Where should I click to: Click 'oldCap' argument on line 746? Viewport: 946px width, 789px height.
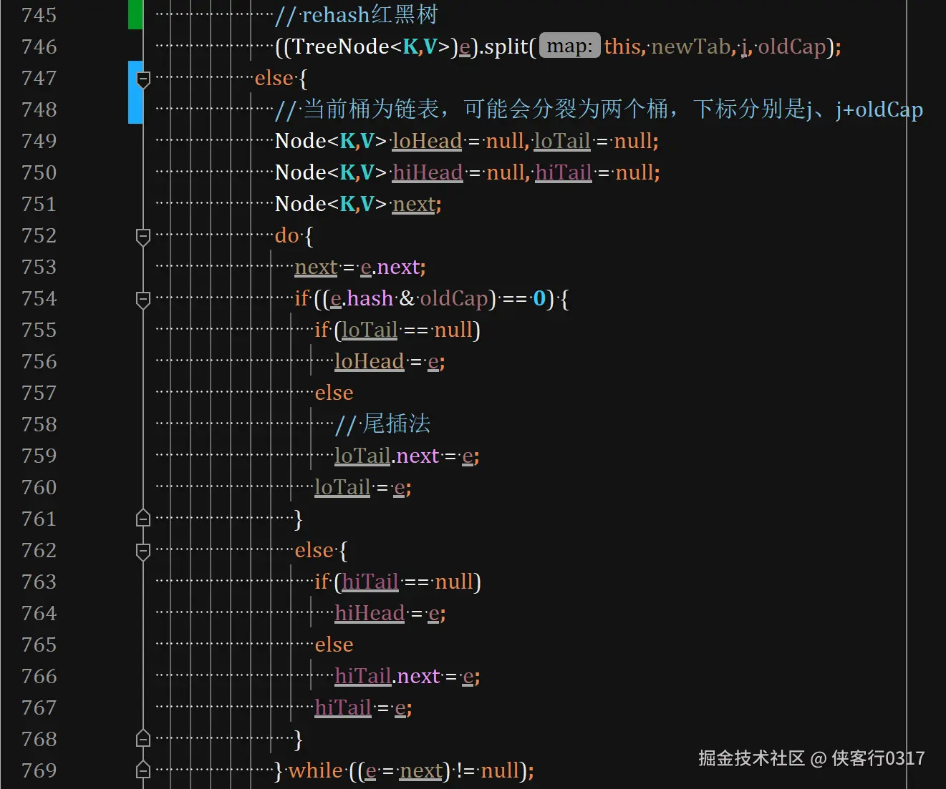[792, 46]
